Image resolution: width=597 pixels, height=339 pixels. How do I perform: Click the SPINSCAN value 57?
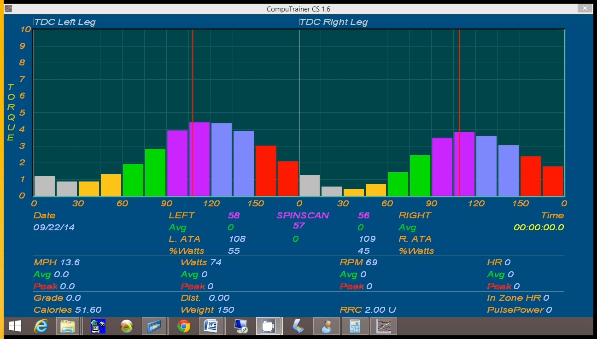pyautogui.click(x=299, y=226)
